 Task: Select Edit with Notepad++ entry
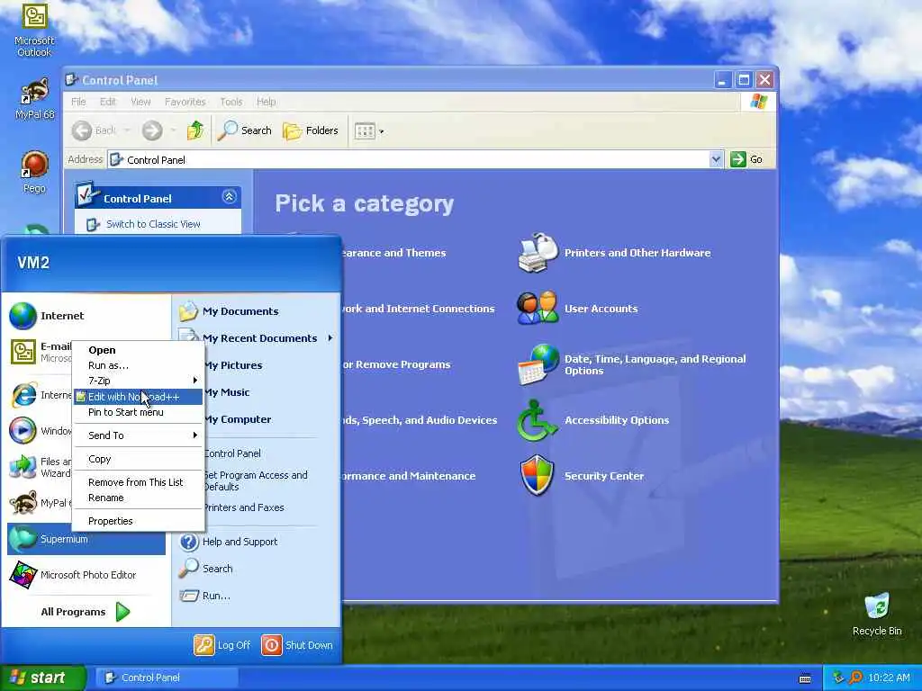pyautogui.click(x=138, y=397)
